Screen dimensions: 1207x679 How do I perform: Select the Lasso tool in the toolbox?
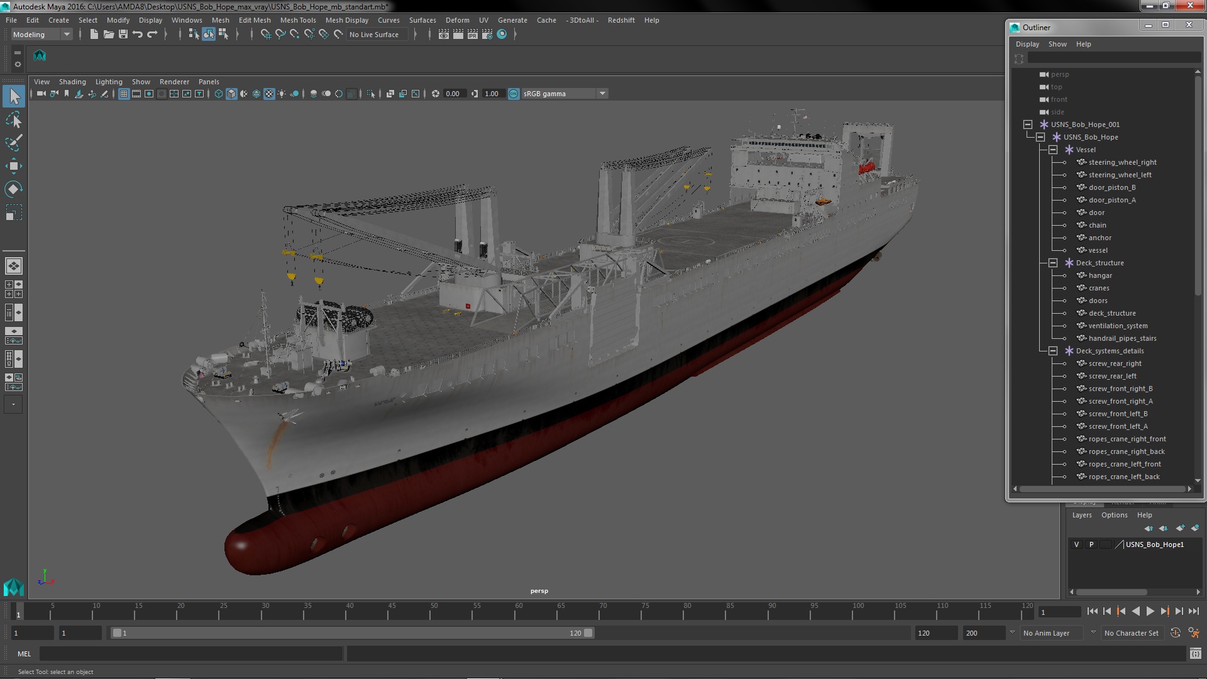[13, 119]
